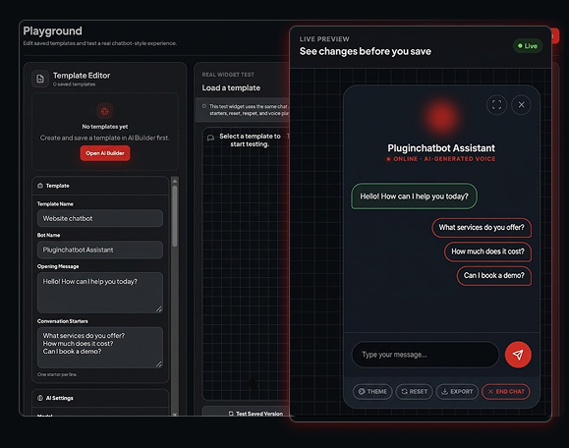The width and height of the screenshot is (569, 448).
Task: Click the 'No templates yet' message
Action: (105, 127)
